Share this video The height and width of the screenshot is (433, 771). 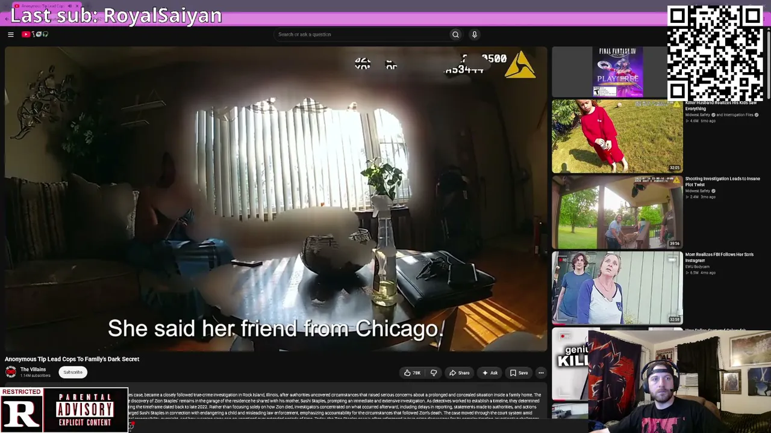(x=459, y=373)
